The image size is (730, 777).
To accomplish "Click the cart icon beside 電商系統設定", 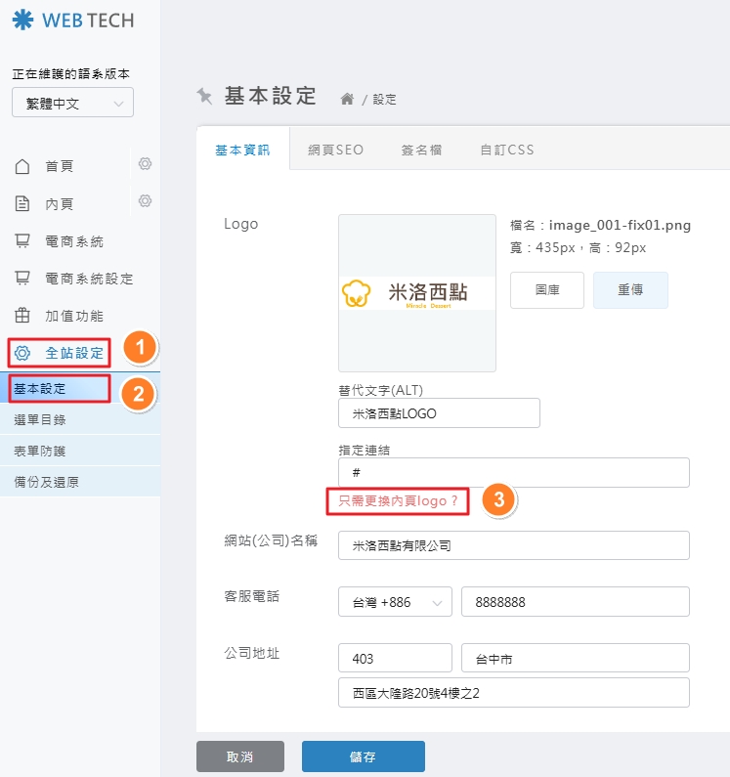I will [x=22, y=279].
